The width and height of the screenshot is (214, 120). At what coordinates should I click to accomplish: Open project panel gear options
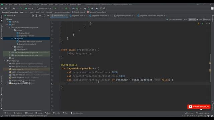[44, 16]
